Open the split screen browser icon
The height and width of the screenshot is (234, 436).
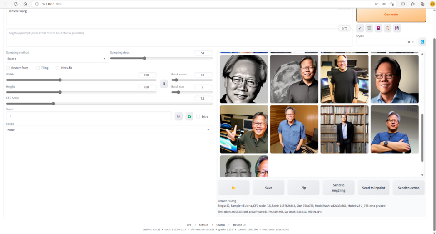tap(403, 4)
